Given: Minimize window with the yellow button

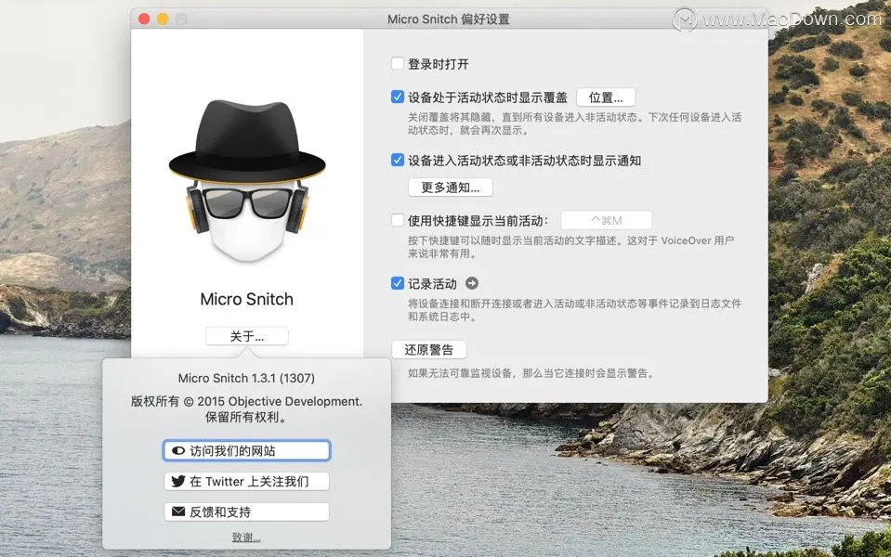Looking at the screenshot, I should [x=163, y=19].
